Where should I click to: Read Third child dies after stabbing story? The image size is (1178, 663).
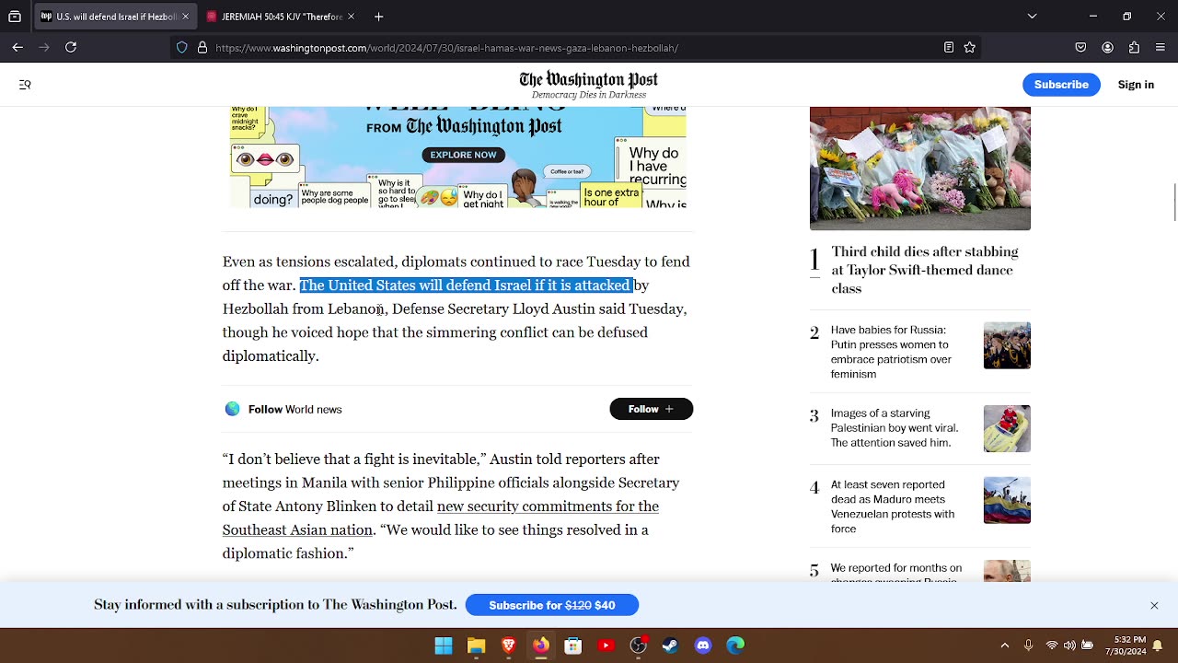[x=925, y=270]
